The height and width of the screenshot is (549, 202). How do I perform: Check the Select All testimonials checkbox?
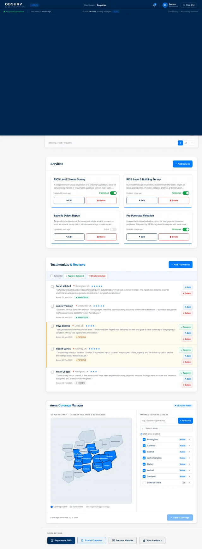[x=52, y=276]
